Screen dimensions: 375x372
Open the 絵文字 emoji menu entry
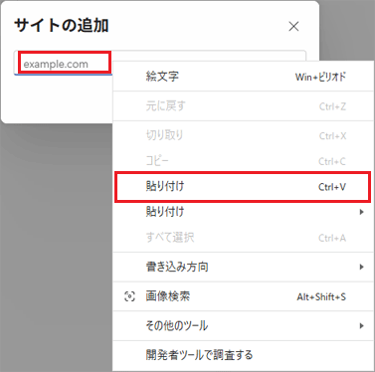point(244,77)
